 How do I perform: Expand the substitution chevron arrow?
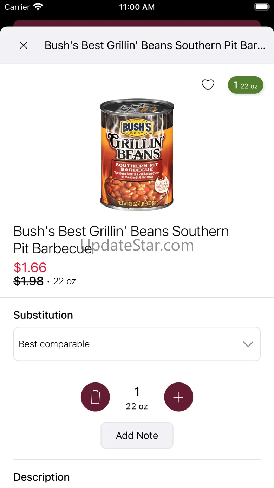tap(248, 344)
